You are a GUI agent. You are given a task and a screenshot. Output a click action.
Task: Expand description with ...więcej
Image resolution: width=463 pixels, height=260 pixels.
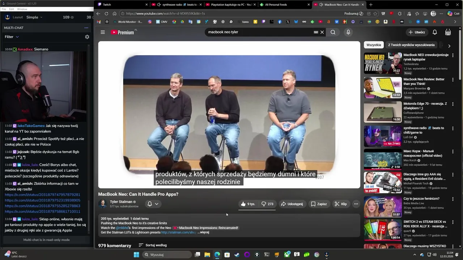pos(203,233)
